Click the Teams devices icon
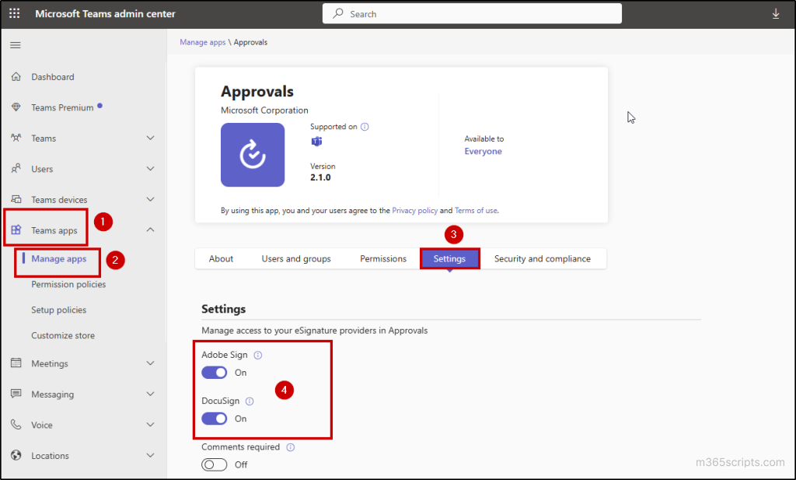 point(16,199)
